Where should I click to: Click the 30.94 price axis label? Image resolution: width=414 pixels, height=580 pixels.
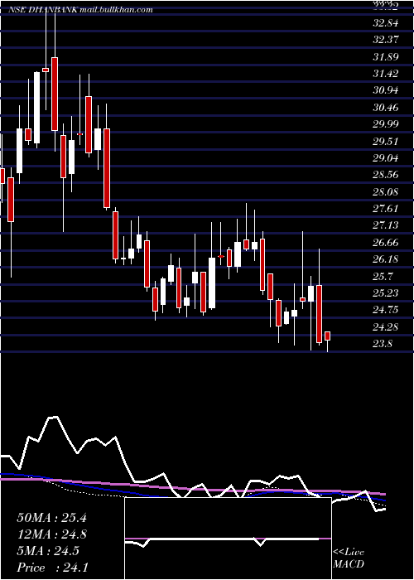[386, 90]
